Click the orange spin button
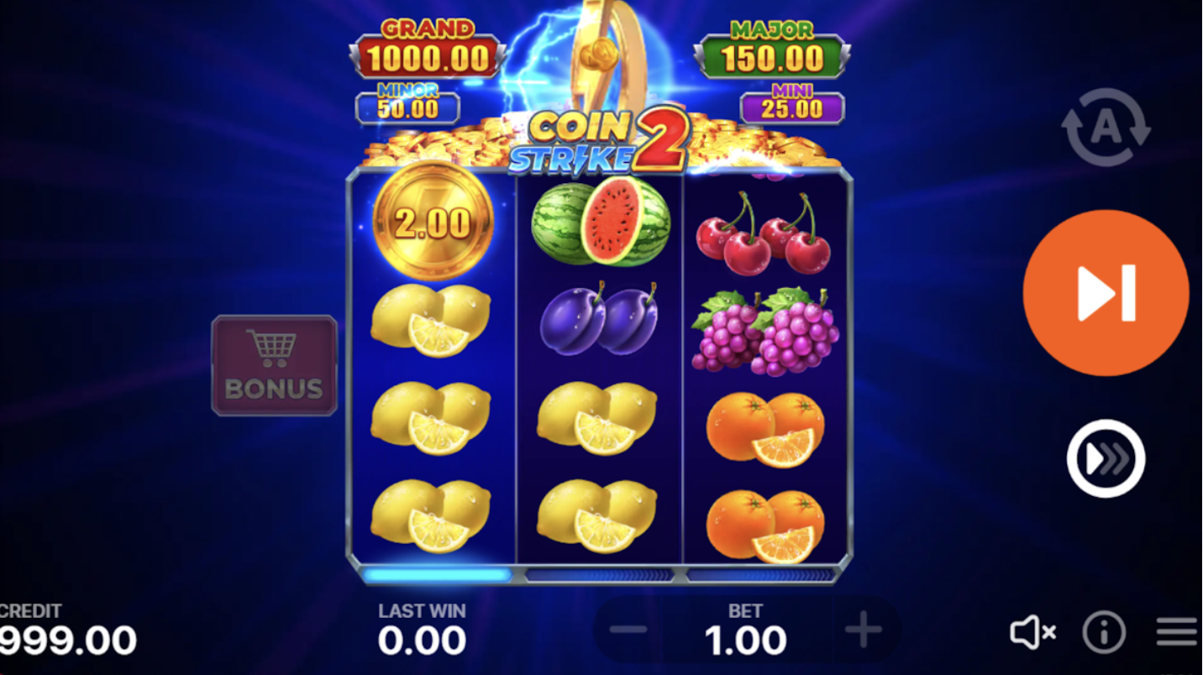This screenshot has height=675, width=1203. (x=1106, y=292)
